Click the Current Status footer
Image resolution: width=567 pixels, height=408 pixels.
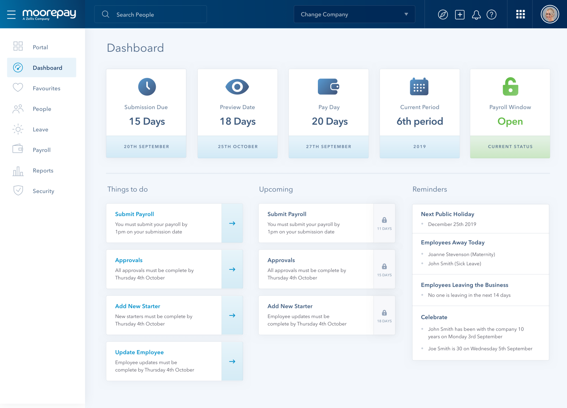(510, 147)
